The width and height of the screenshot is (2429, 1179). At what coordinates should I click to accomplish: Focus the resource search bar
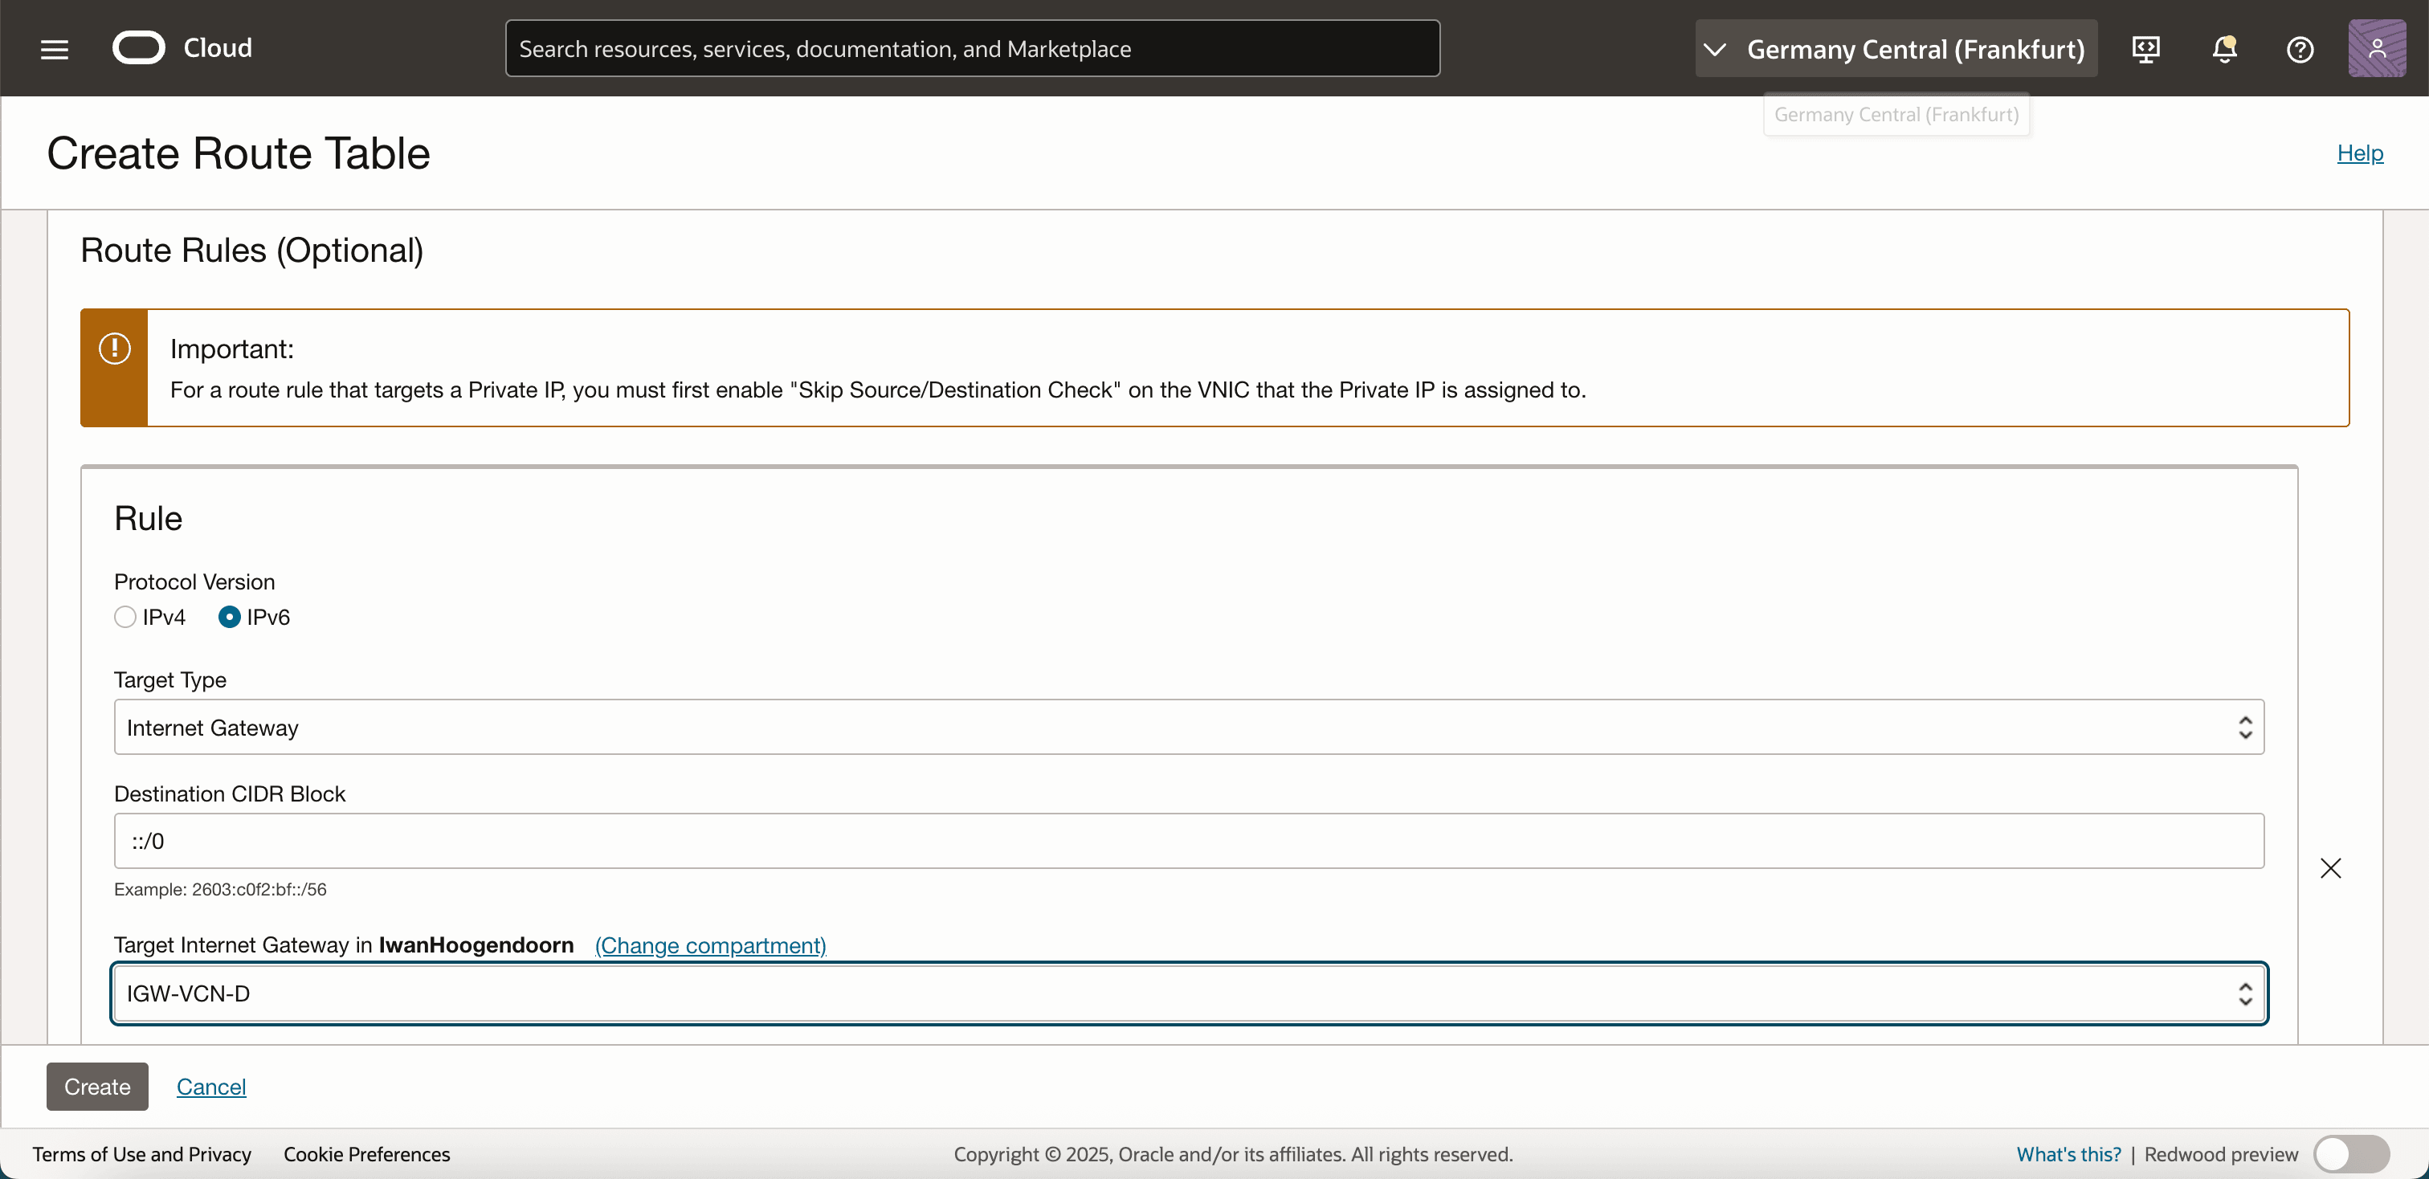click(x=971, y=49)
